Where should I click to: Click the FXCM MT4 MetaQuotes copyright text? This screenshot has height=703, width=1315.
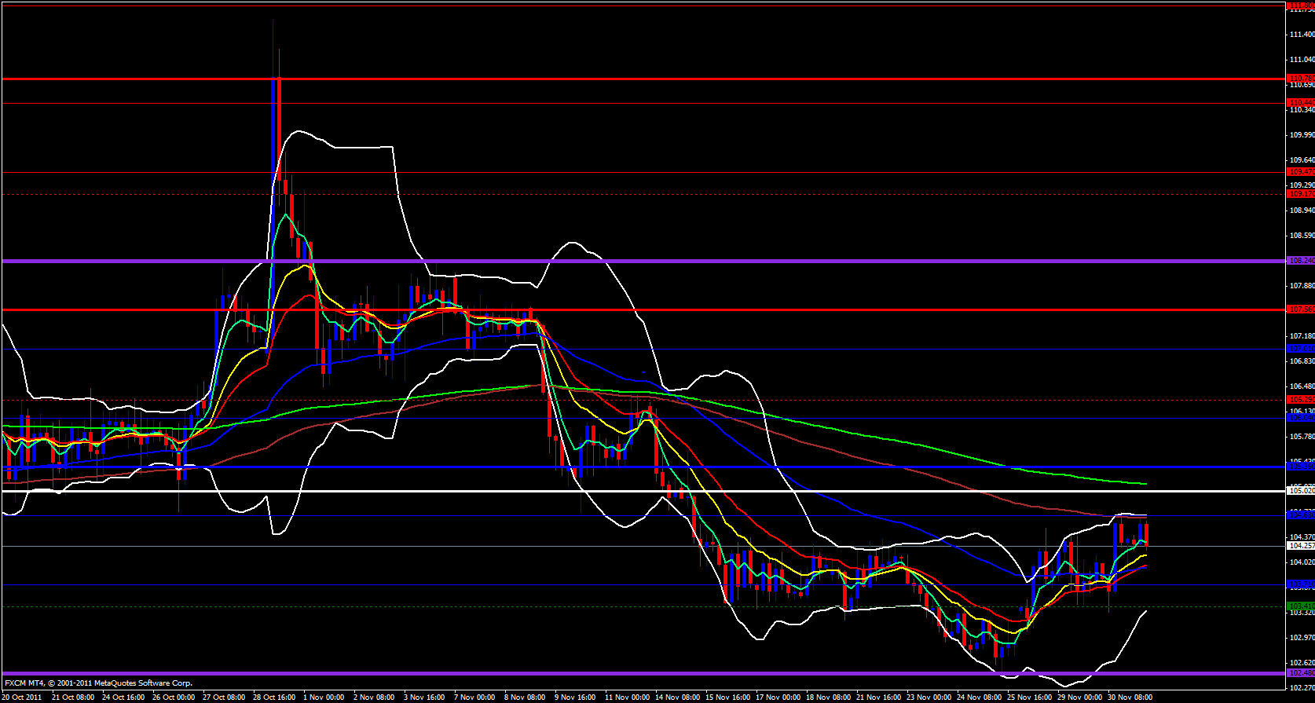coord(98,683)
